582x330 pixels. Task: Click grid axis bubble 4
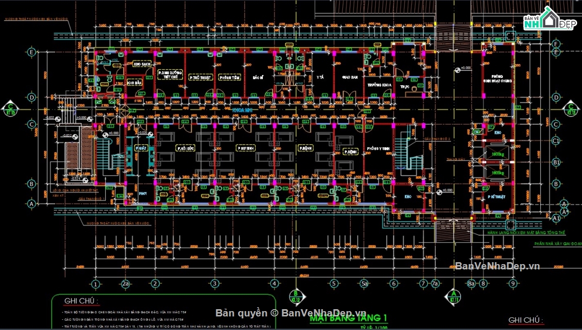click(274, 283)
